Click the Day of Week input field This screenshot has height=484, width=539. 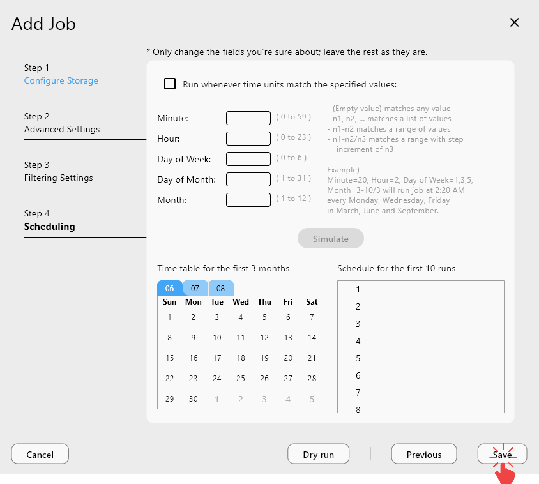pyautogui.click(x=248, y=159)
